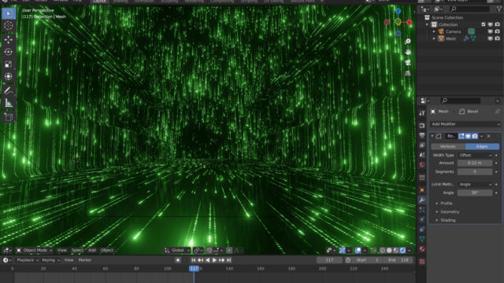Toggle auto keying record button
This screenshot has height=283, width=504.
point(178,260)
